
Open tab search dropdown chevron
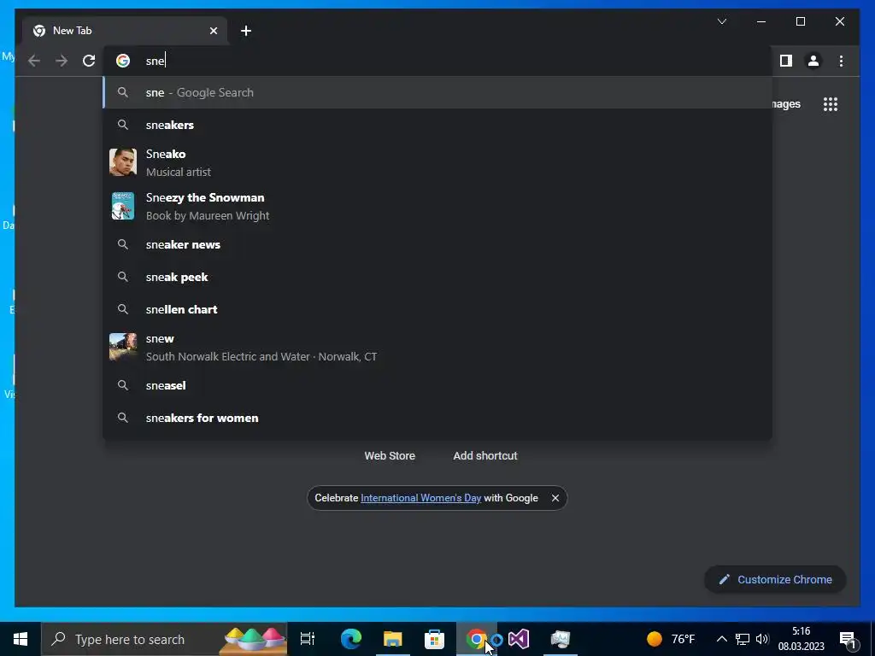coord(721,21)
